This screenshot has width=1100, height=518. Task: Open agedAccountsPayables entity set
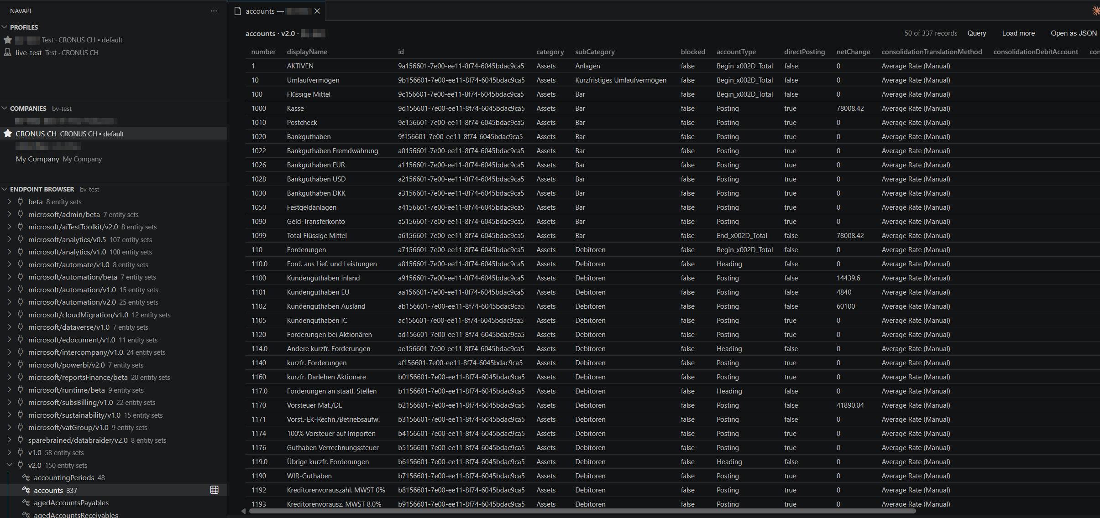113,502
